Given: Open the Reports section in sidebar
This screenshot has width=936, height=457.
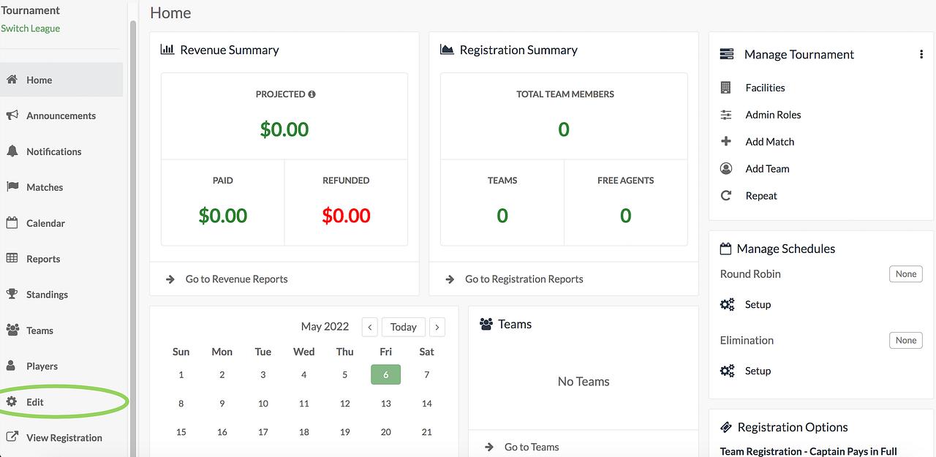Looking at the screenshot, I should [43, 259].
